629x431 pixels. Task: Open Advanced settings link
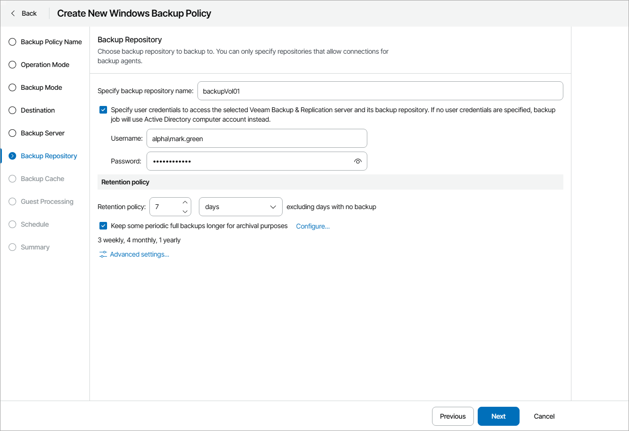(139, 255)
